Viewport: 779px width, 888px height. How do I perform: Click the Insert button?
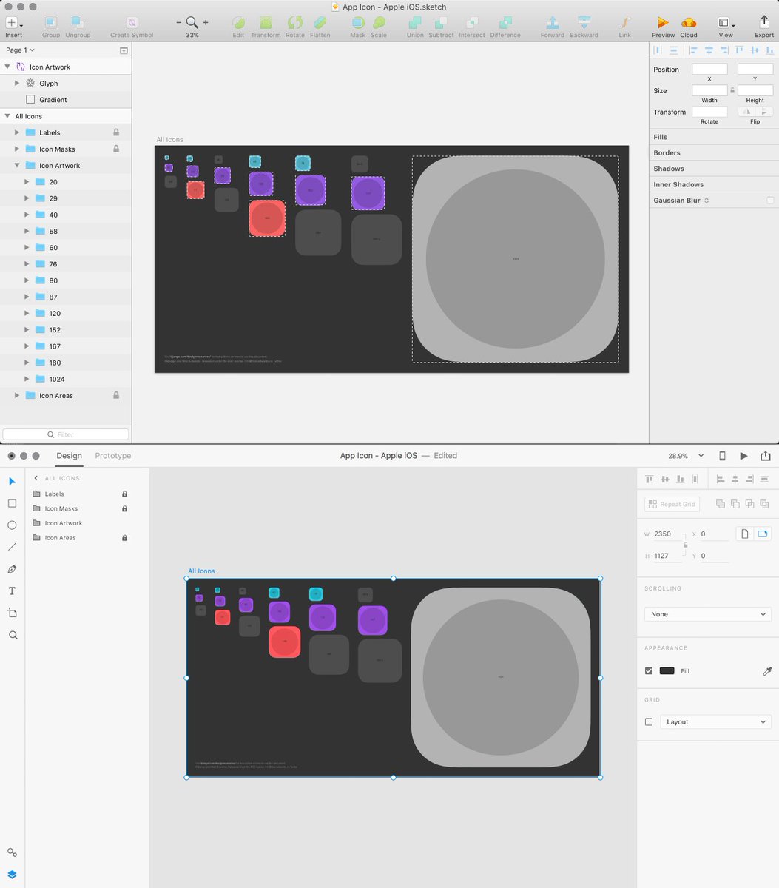click(13, 24)
